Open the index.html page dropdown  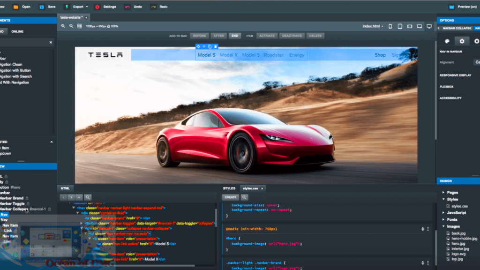[373, 26]
